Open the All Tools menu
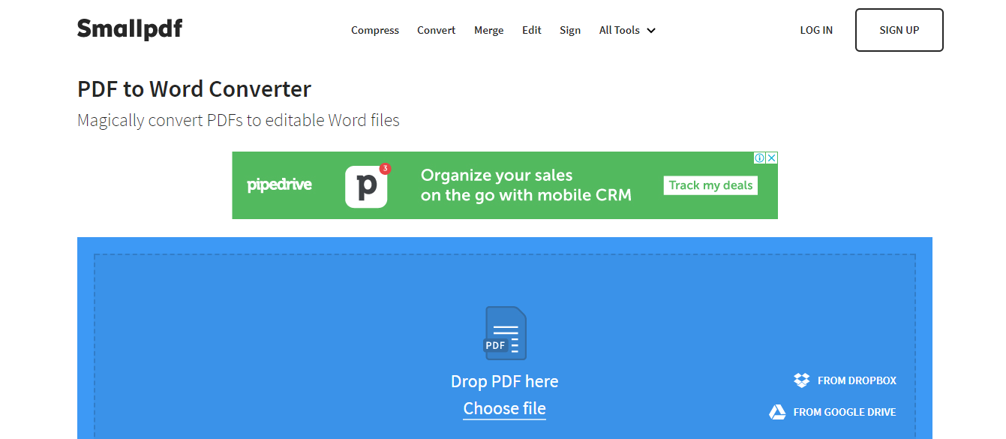 (627, 30)
